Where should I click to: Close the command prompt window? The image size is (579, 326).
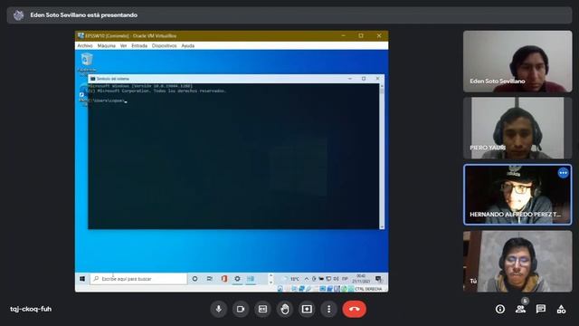(x=377, y=79)
